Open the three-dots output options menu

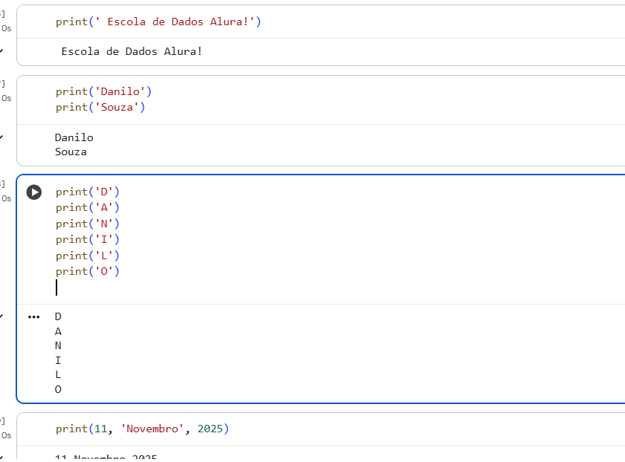(x=33, y=317)
